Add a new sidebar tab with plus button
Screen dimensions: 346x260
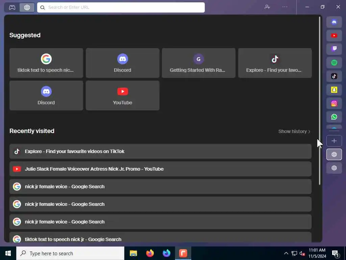point(334,141)
